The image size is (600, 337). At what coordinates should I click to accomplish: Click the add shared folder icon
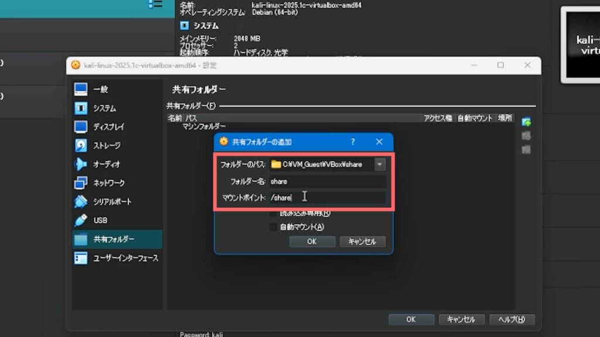pos(526,122)
